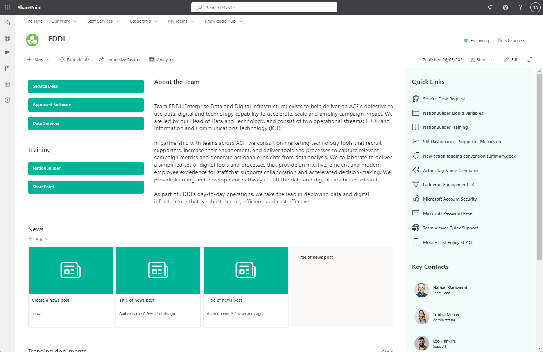Viewport: 543px width, 352px height.
Task: Click the Microsoft Password Reset icon
Action: (416, 213)
